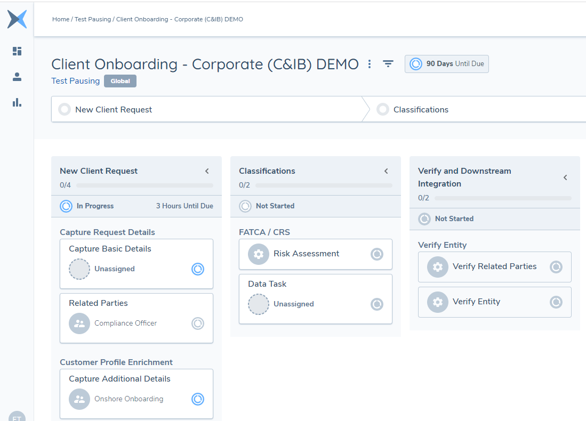Click the 0/4 task count

pos(65,185)
